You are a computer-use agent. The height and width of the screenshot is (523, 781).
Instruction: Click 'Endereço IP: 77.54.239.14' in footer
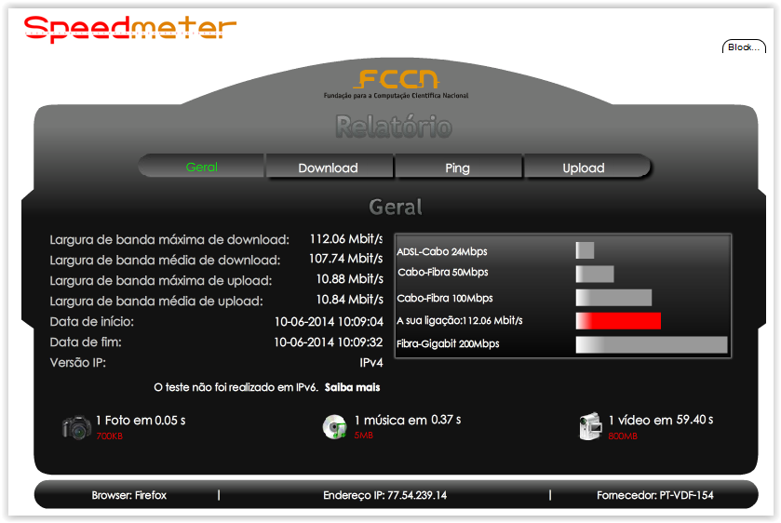tap(385, 495)
